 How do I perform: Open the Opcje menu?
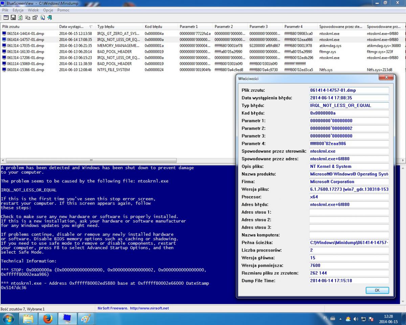48,10
